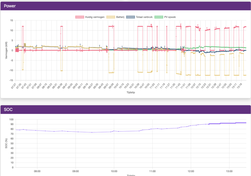Viewport: 251px width, 176px height.
Task: Toggle the Batterij legend swatch
Action: 111,17
